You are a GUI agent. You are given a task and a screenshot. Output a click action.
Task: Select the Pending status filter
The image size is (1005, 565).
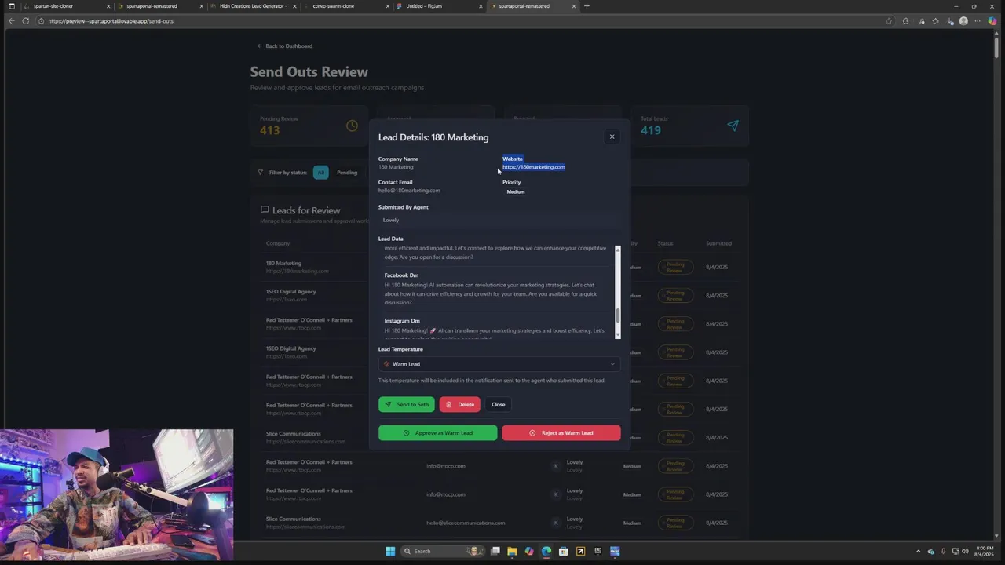tap(347, 173)
